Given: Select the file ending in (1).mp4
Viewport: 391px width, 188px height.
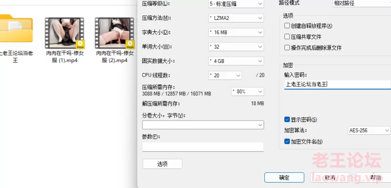Looking at the screenshot, I should point(65,33).
